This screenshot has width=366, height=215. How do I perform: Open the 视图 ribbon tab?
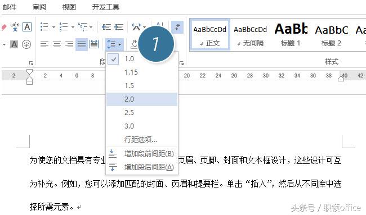click(69, 7)
